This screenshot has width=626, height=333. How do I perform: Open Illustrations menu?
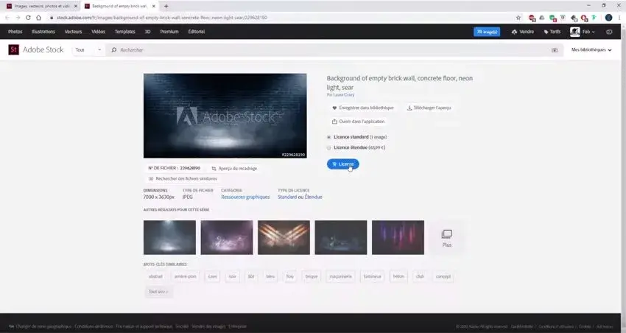[x=43, y=32]
